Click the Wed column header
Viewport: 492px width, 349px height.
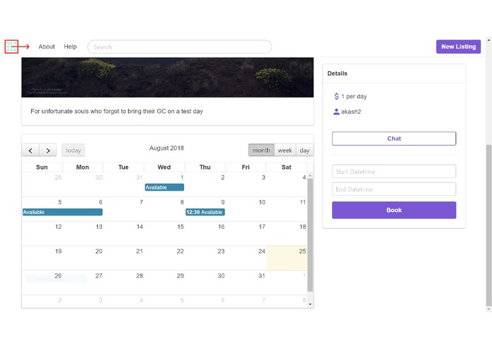[x=164, y=167]
